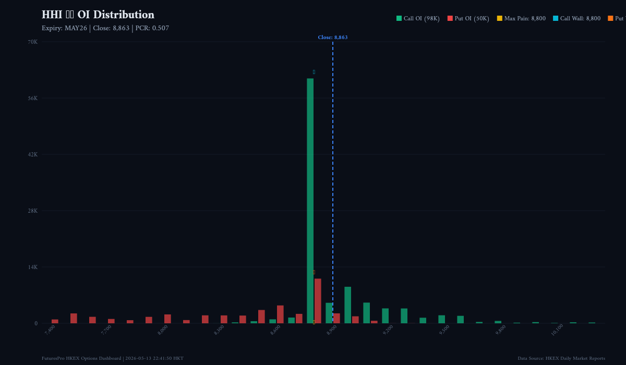Toggle the Call Wall: 8,800 legend label
The height and width of the screenshot is (365, 626).
point(580,19)
